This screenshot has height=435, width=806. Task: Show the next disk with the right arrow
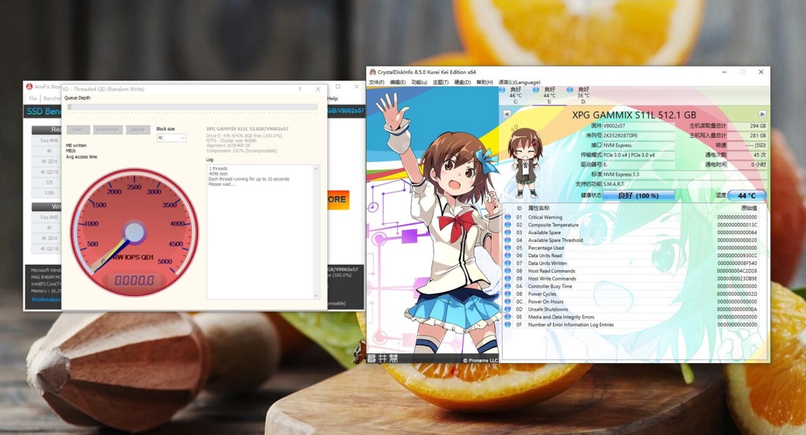762,114
